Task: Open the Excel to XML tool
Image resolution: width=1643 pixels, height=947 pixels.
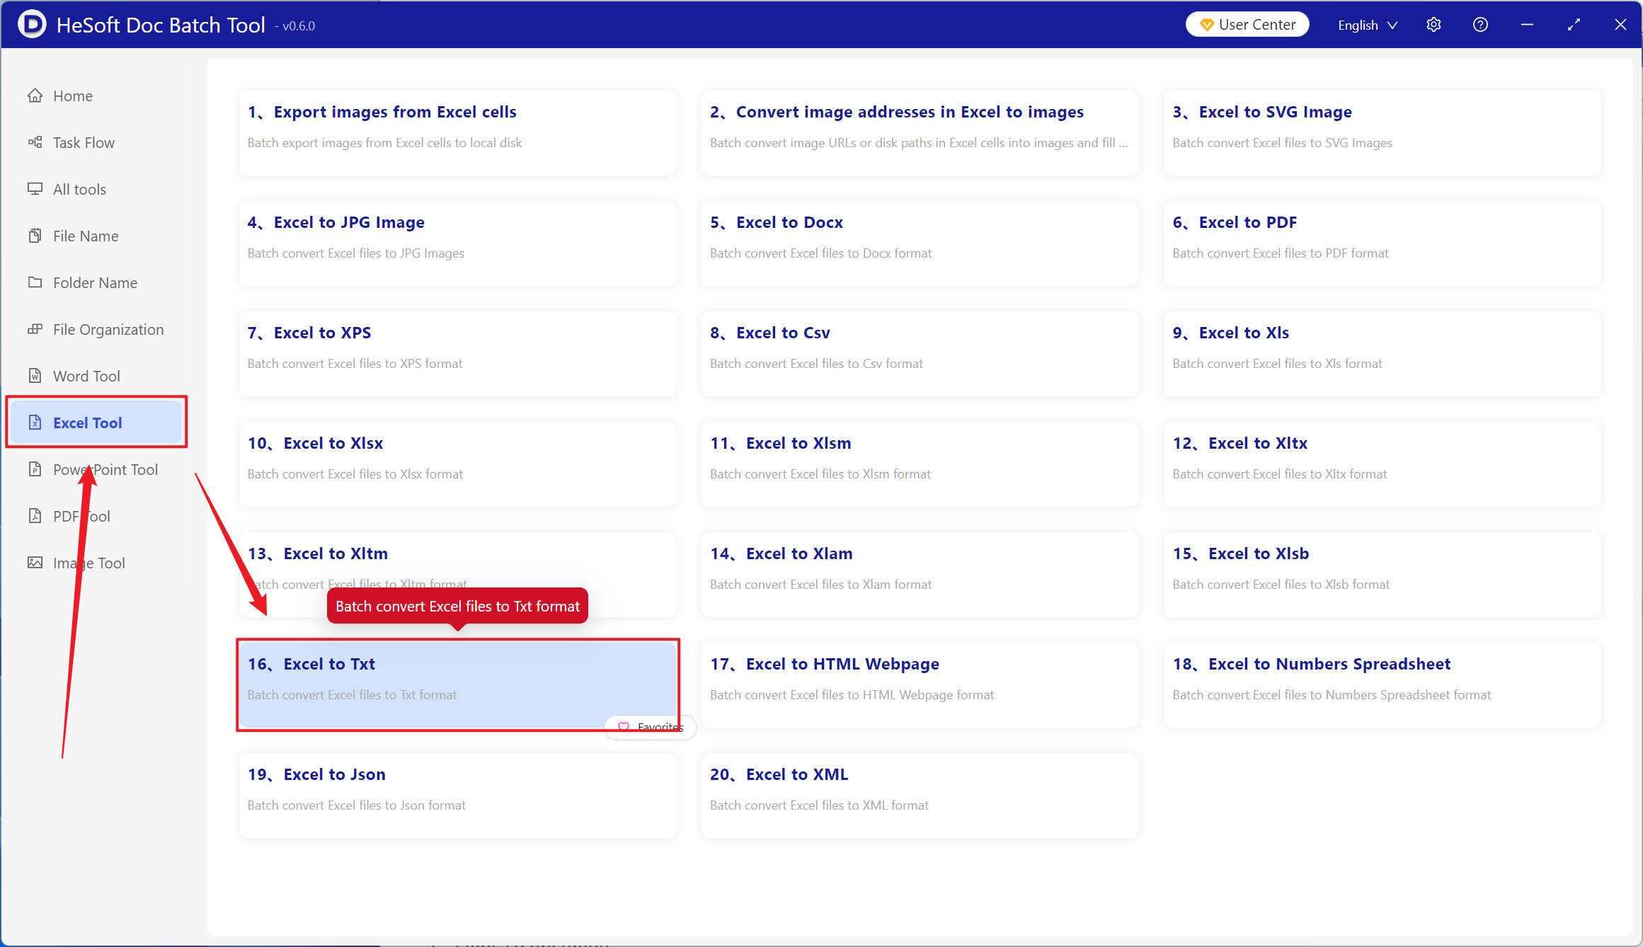Action: coord(920,795)
